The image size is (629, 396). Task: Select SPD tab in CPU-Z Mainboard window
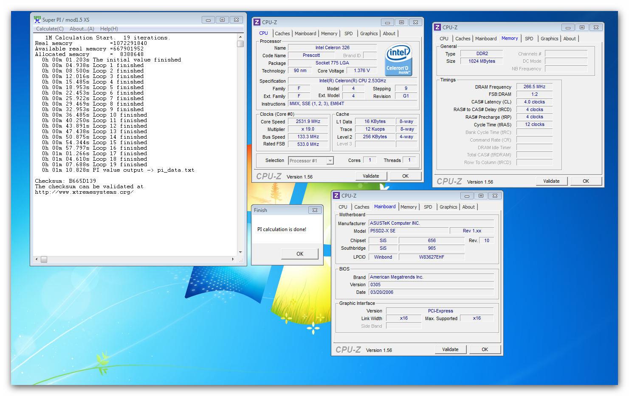coord(428,207)
